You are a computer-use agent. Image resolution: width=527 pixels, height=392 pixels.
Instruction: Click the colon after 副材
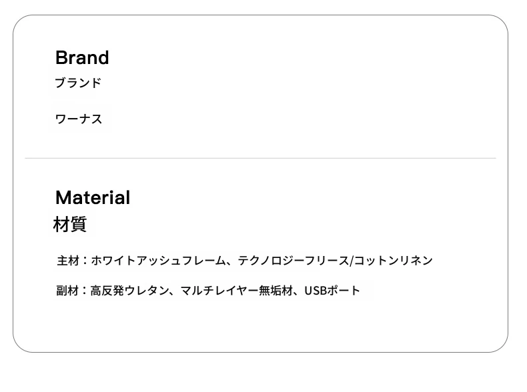84,290
